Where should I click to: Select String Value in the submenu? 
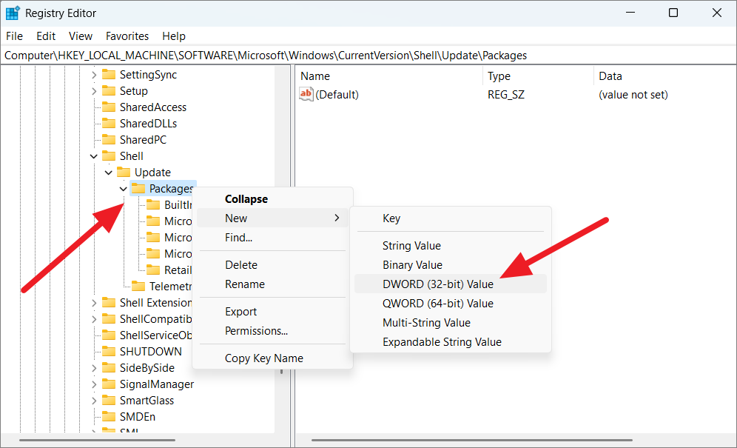[451, 246]
